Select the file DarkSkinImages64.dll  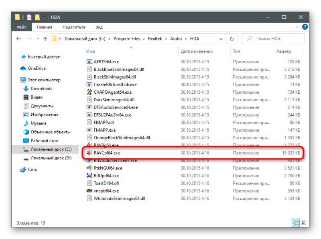[x=114, y=100]
